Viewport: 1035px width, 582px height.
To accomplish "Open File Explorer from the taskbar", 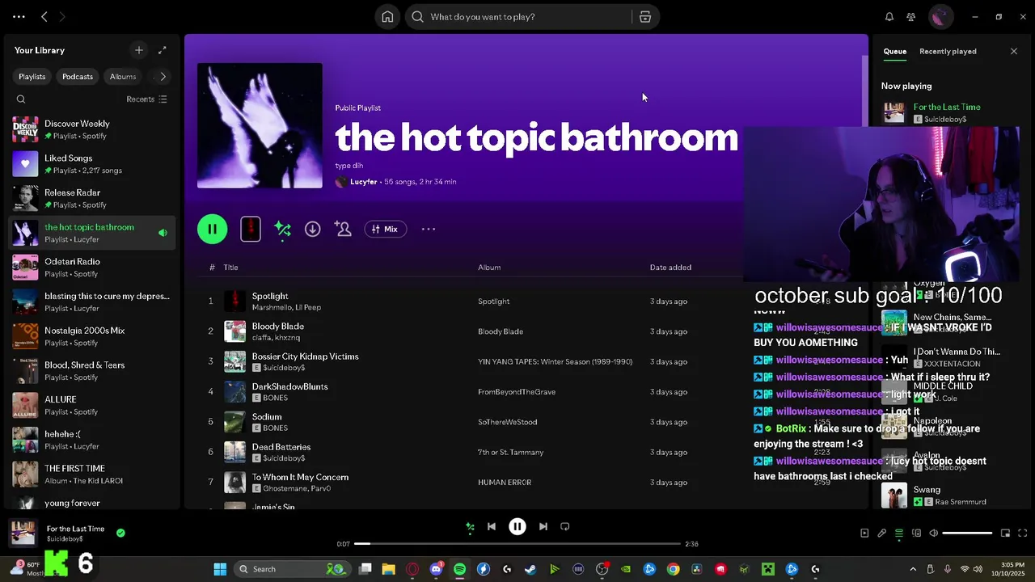I will [x=388, y=569].
